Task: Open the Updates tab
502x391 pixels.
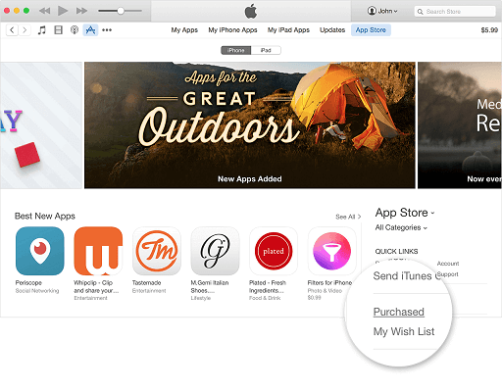Action: (332, 30)
